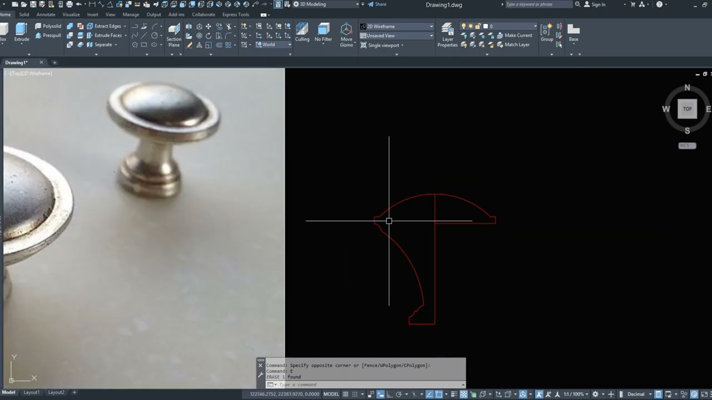Toggle polar tracking in status bar
The width and height of the screenshot is (712, 400).
point(398,394)
